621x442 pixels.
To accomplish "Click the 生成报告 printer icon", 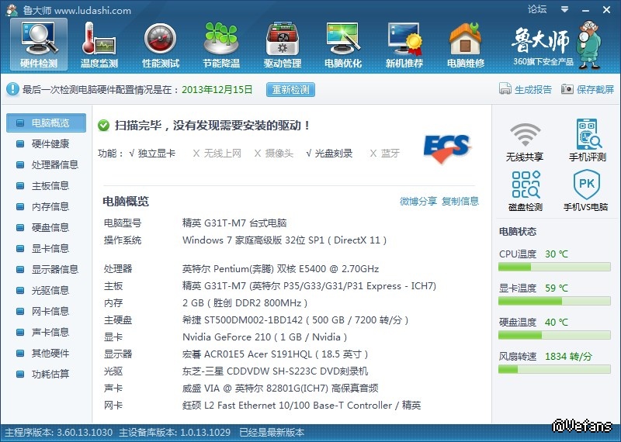I will 505,89.
